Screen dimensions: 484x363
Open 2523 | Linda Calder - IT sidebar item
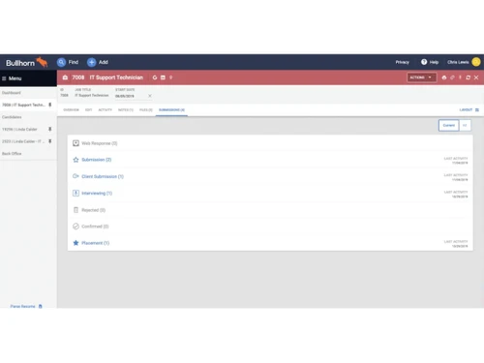click(23, 141)
